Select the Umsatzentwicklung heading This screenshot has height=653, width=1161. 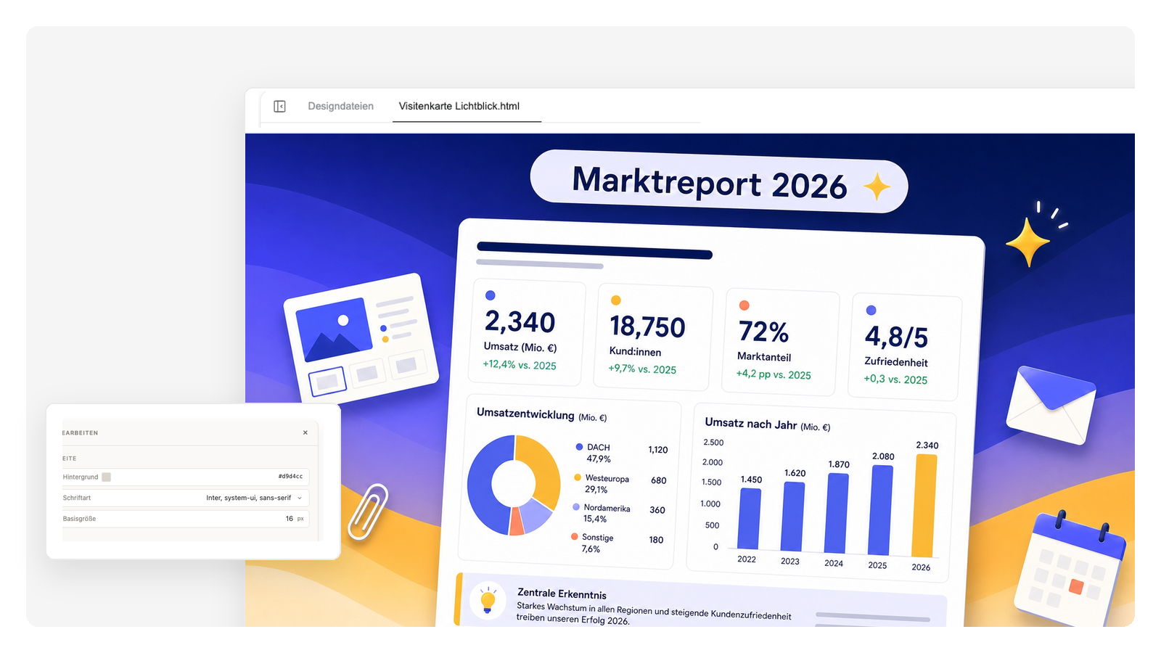click(525, 414)
